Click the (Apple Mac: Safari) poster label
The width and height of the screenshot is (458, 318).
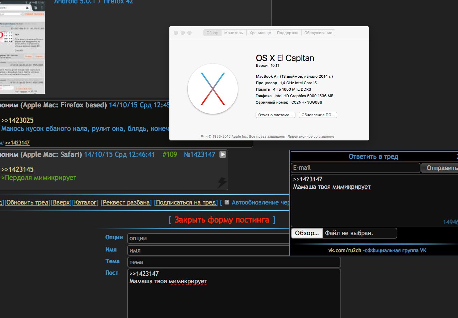coord(51,154)
